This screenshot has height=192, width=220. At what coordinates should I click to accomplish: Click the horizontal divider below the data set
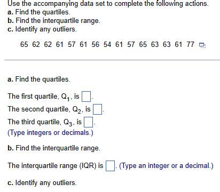(112, 60)
